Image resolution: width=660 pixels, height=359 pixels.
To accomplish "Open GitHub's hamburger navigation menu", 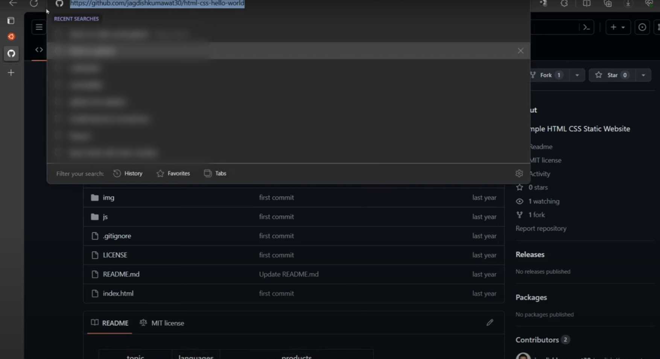I will 39,27.
